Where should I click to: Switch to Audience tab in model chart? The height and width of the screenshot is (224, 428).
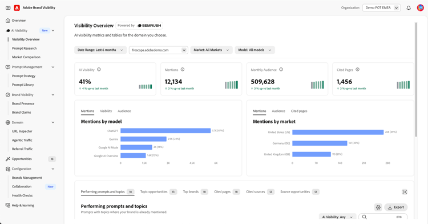point(124,111)
